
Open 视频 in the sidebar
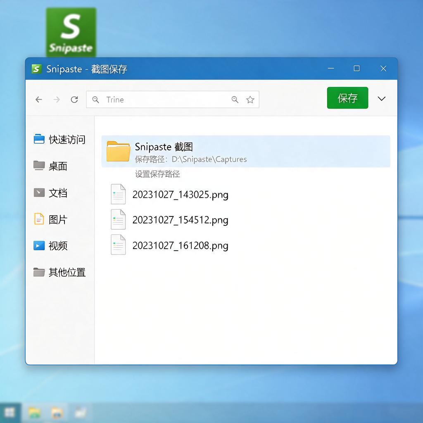[50, 245]
